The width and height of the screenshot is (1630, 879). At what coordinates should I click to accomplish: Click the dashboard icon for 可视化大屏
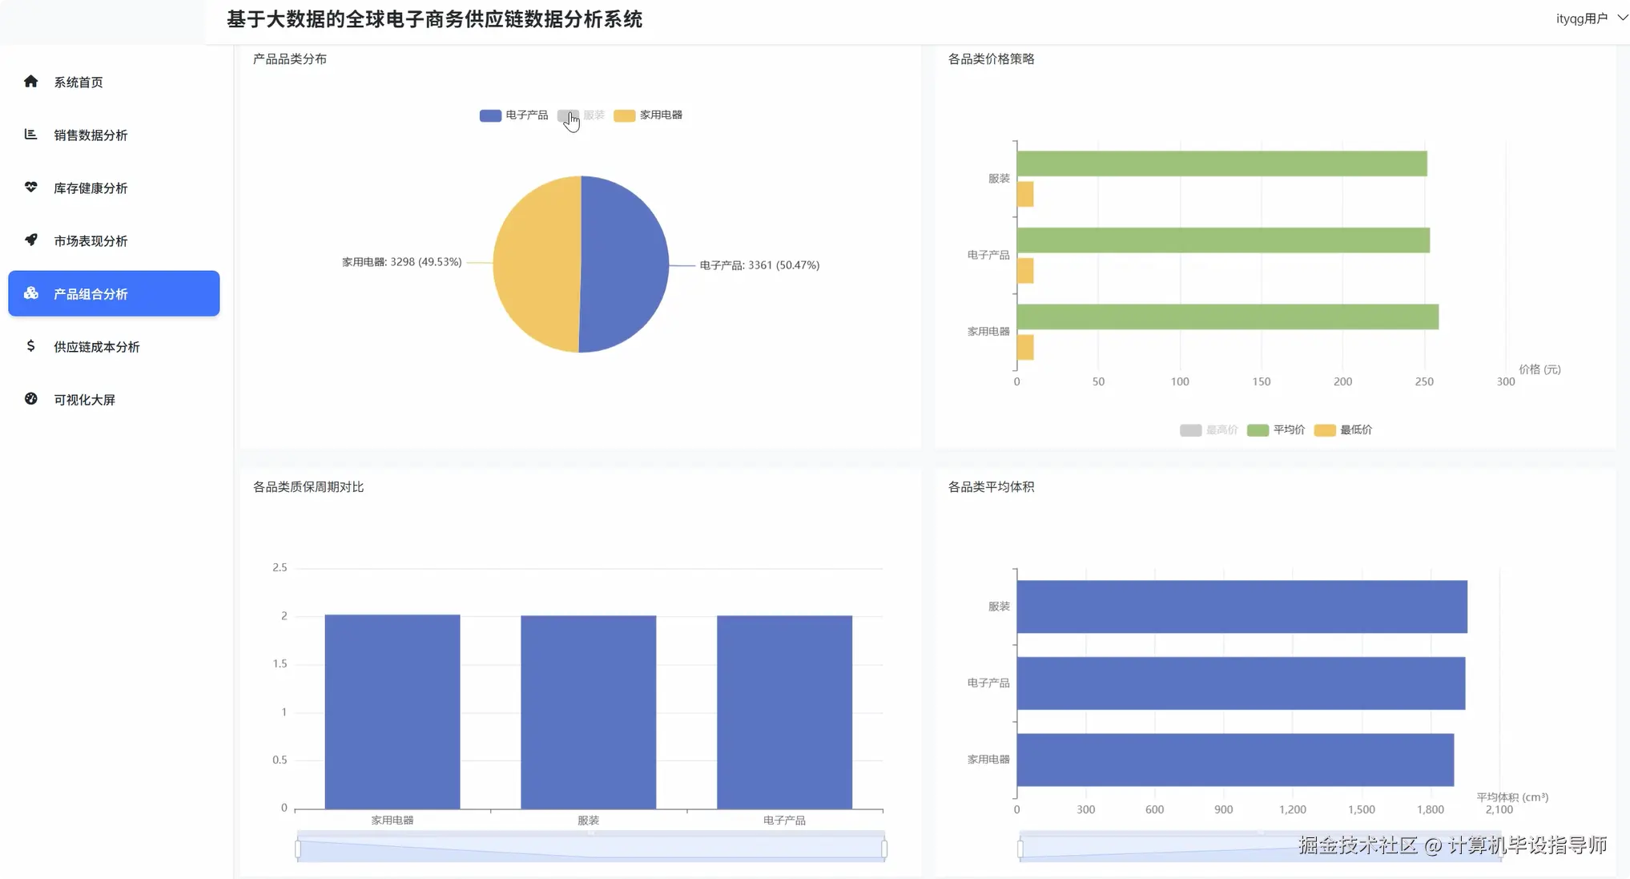click(x=31, y=399)
